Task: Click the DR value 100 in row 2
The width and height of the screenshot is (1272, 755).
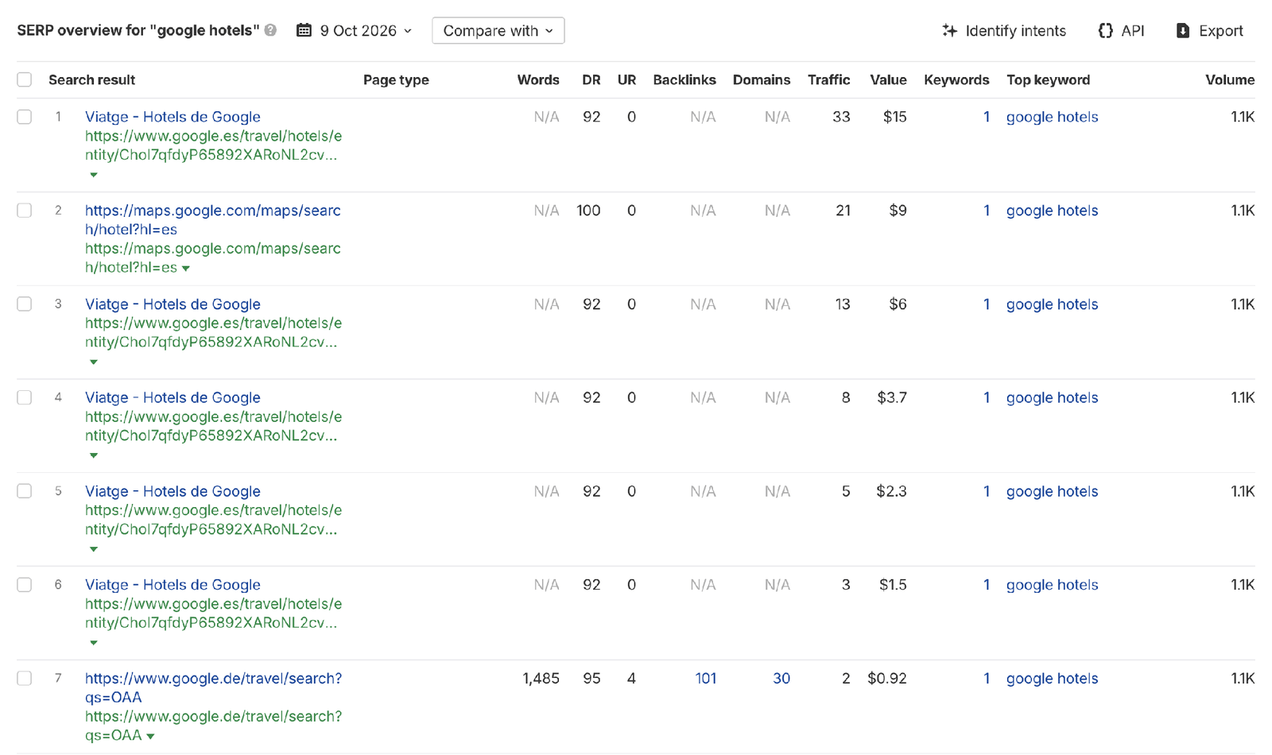Action: (588, 211)
